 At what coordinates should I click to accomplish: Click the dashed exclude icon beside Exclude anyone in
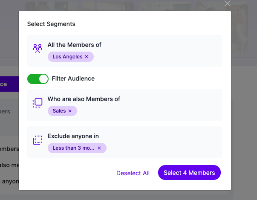(38, 140)
